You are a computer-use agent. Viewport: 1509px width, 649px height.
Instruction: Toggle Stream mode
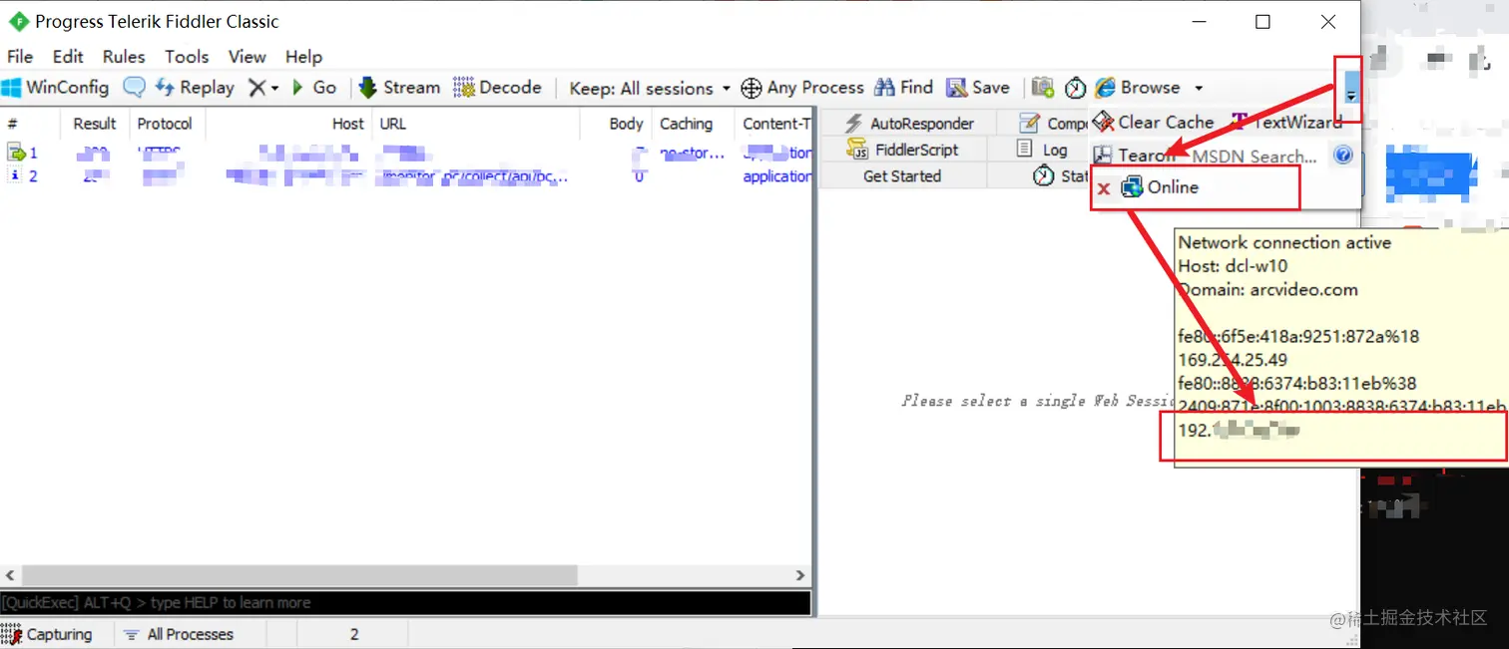click(399, 88)
